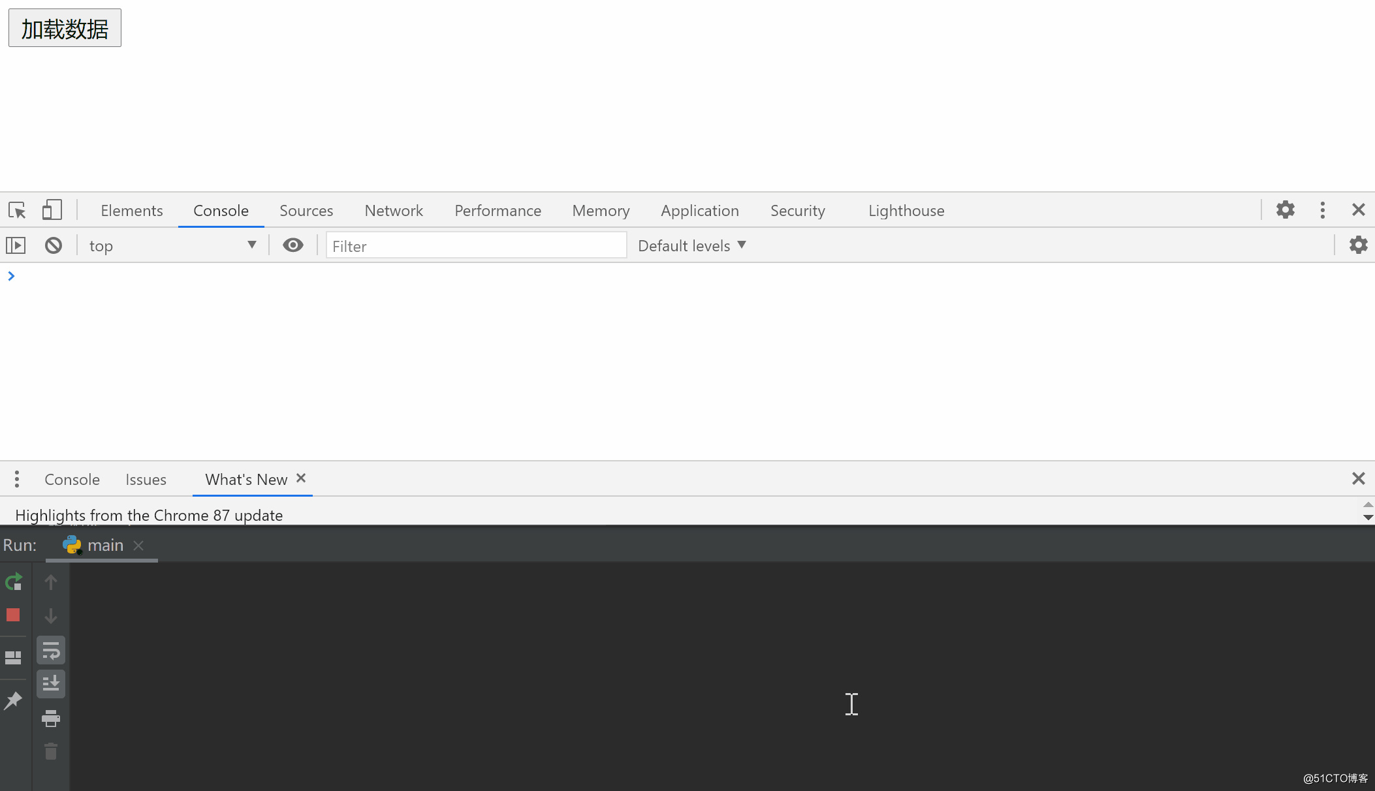Viewport: 1375px width, 791px height.
Task: Click the 加载数据 button
Action: click(65, 28)
